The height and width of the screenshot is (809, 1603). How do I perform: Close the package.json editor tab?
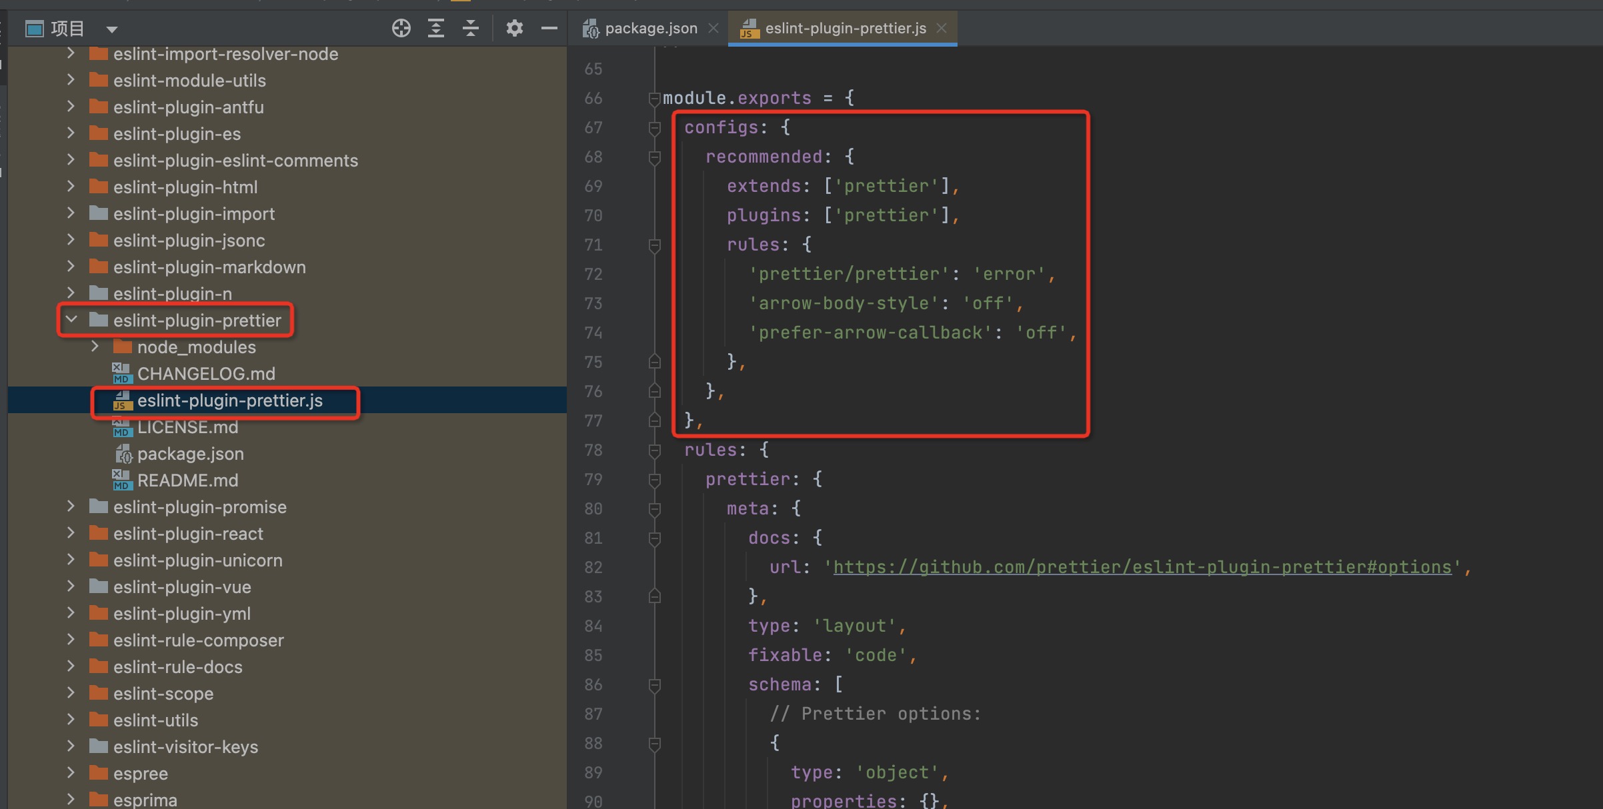tap(713, 28)
